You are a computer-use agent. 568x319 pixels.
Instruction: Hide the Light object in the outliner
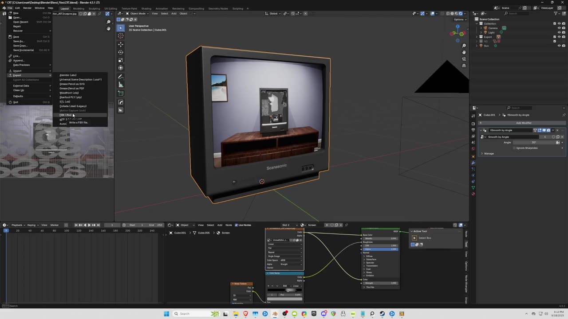point(559,32)
